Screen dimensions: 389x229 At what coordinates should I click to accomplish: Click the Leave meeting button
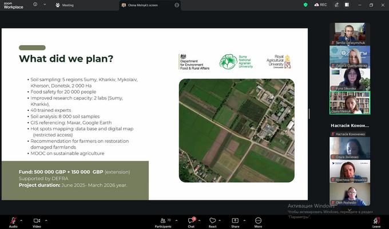376,221
